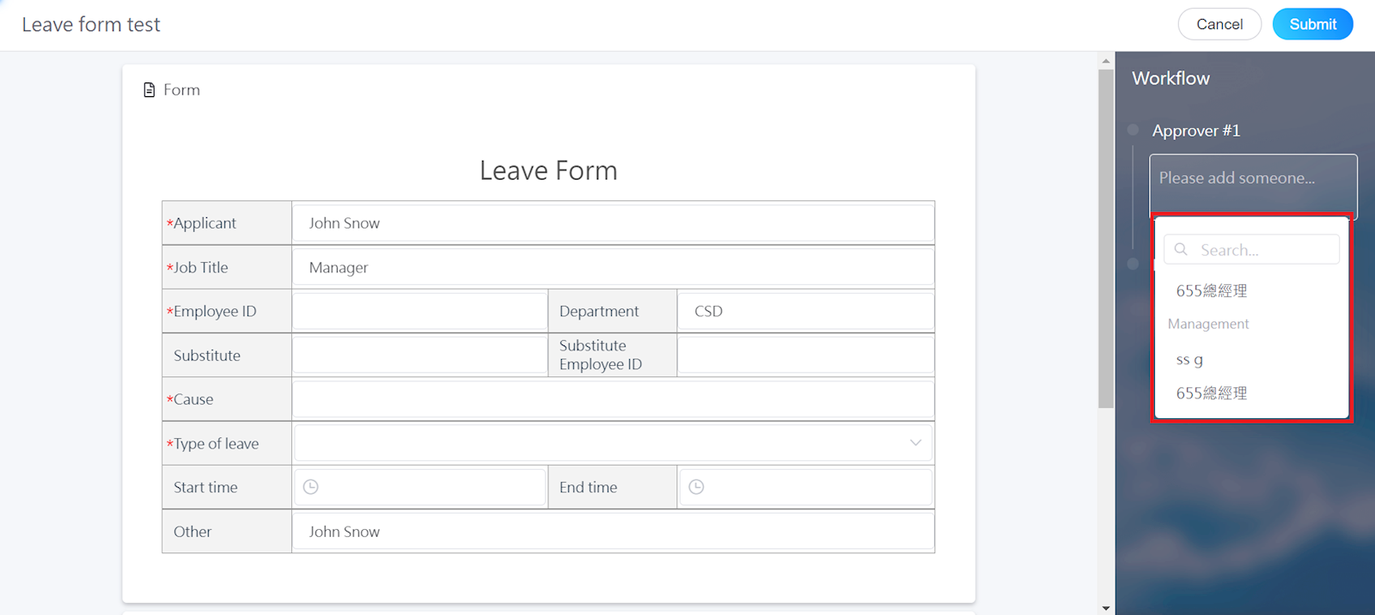Click the scroll-down arrow of form scrollbar

1106,608
